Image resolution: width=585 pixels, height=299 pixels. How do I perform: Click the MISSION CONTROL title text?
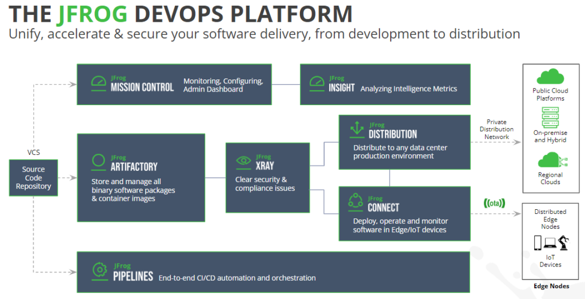[x=142, y=87]
